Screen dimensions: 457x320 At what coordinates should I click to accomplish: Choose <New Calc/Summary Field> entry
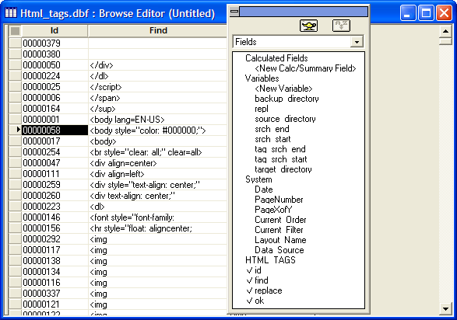(x=305, y=68)
